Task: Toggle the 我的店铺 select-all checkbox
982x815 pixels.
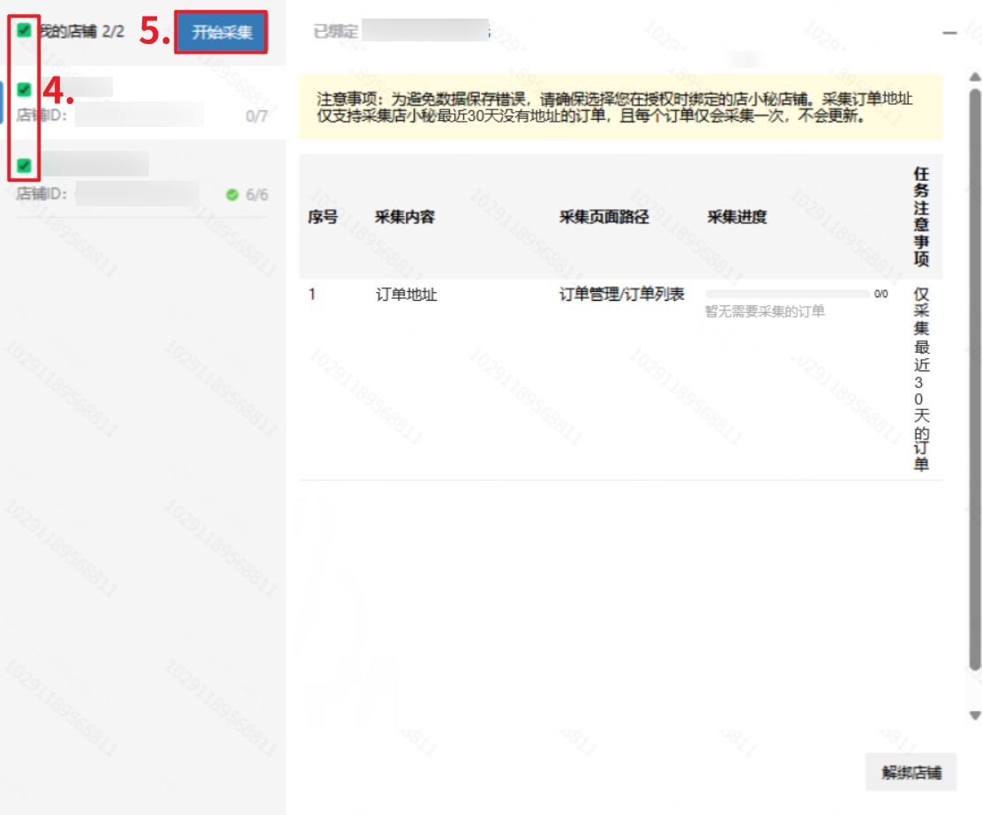Action: point(25,31)
